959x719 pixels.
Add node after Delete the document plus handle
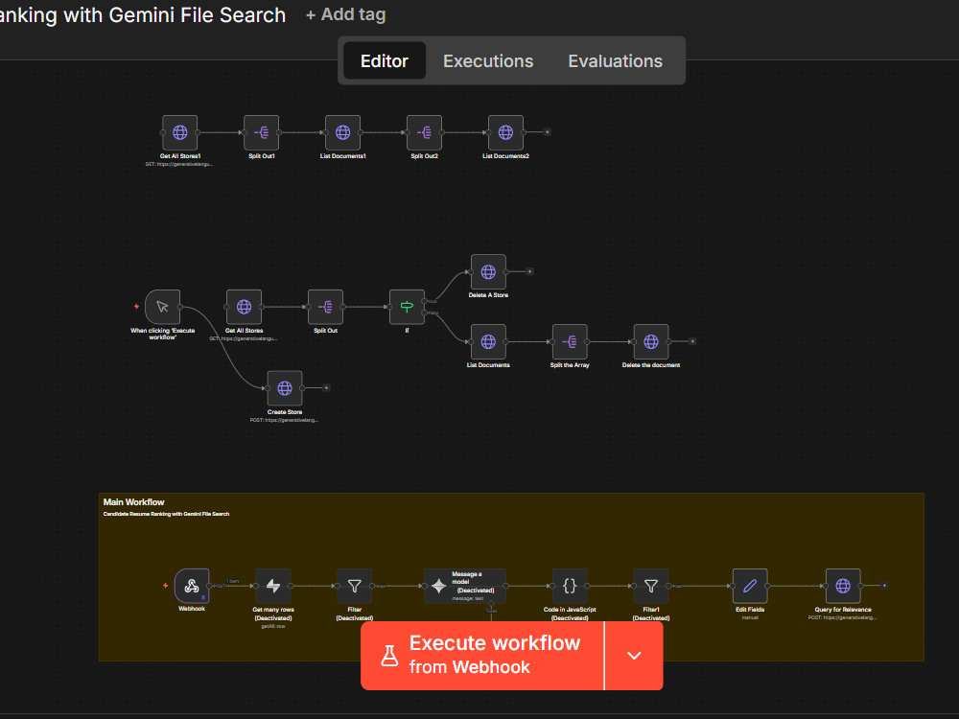[692, 341]
